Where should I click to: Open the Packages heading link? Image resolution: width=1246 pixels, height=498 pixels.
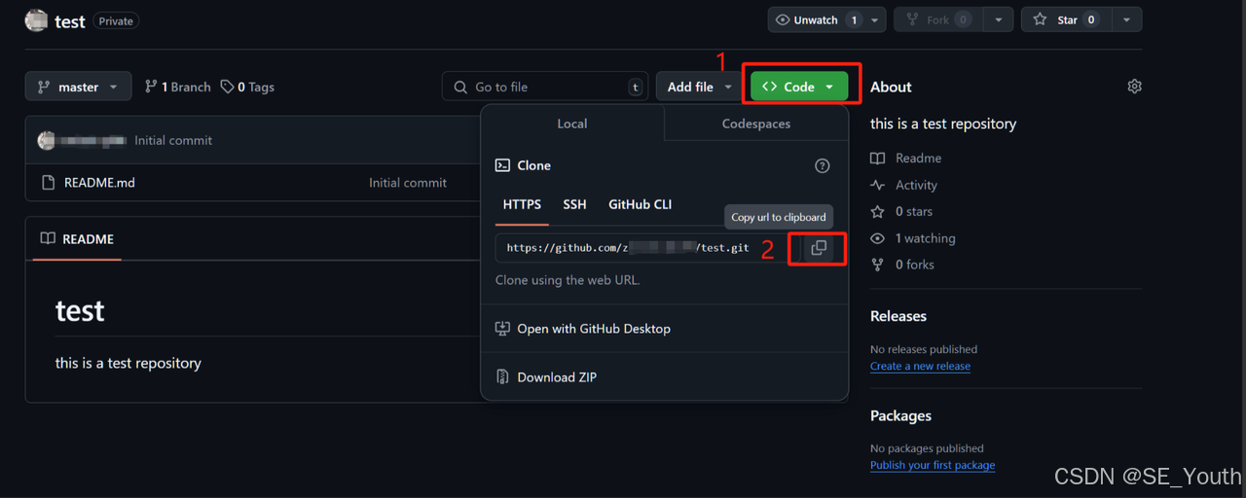(x=900, y=415)
